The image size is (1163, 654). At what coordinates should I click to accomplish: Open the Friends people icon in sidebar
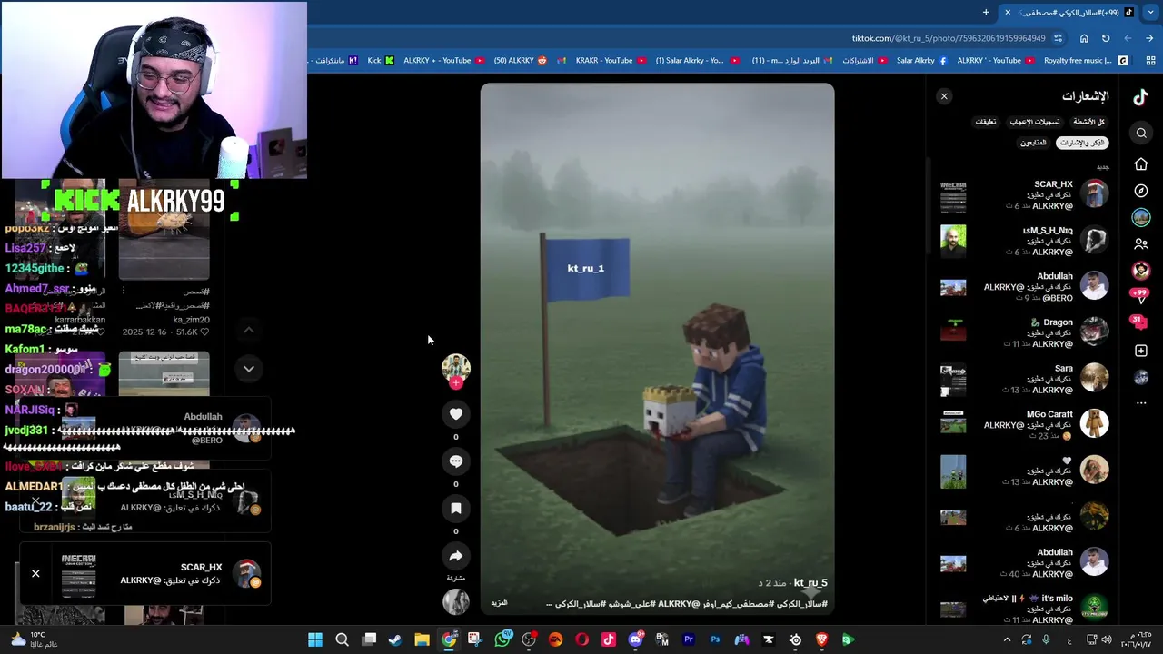1141,244
